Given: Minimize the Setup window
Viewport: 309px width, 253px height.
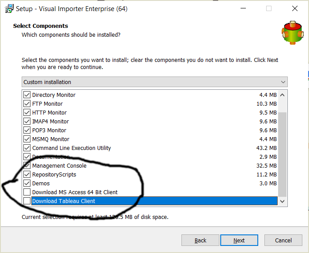Looking at the screenshot, I should (x=243, y=8).
